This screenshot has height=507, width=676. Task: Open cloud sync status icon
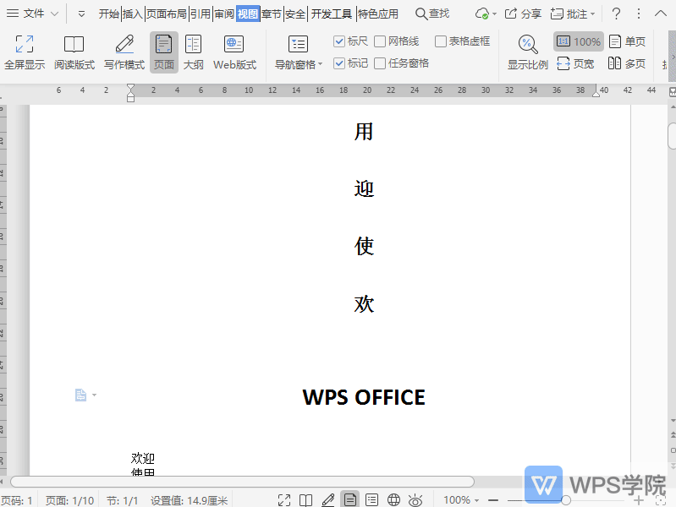[481, 14]
